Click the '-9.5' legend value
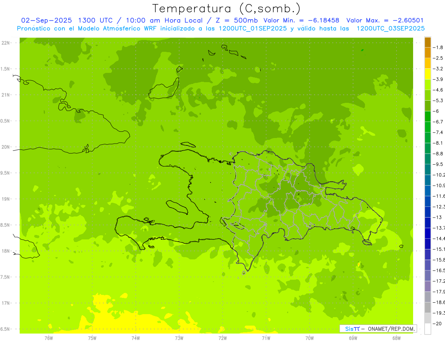This screenshot has width=445, height=343. 438,164
